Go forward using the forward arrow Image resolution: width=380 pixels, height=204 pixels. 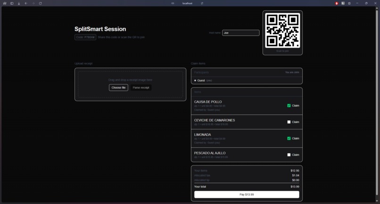tap(33, 3)
